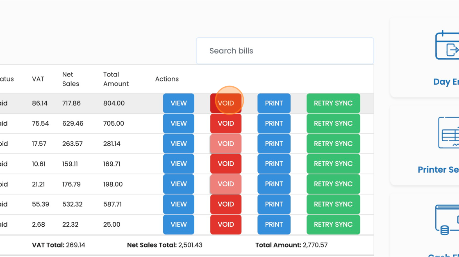Void the bill totaling 25.00

pos(226,225)
